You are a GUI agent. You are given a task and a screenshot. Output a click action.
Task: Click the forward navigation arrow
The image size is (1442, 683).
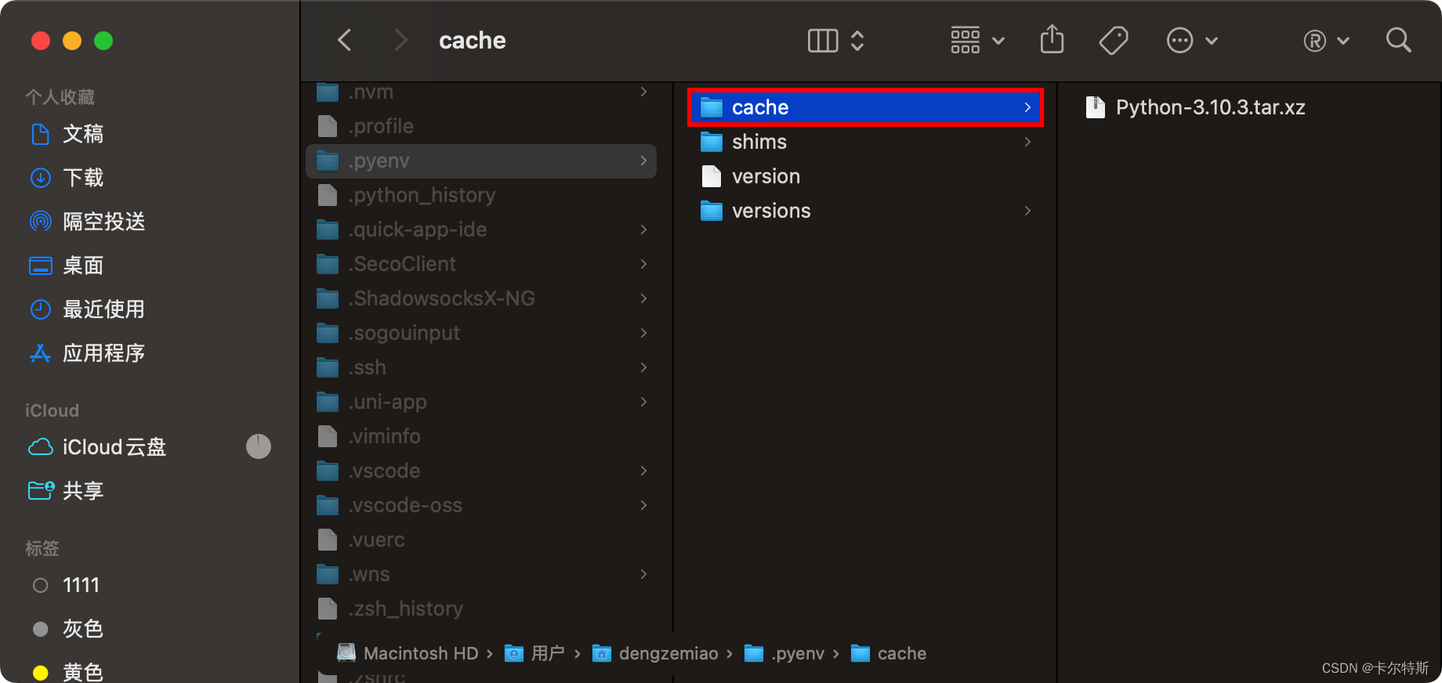(x=400, y=40)
